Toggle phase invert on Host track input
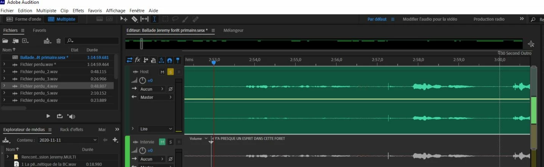The image size is (544, 167). (170, 89)
